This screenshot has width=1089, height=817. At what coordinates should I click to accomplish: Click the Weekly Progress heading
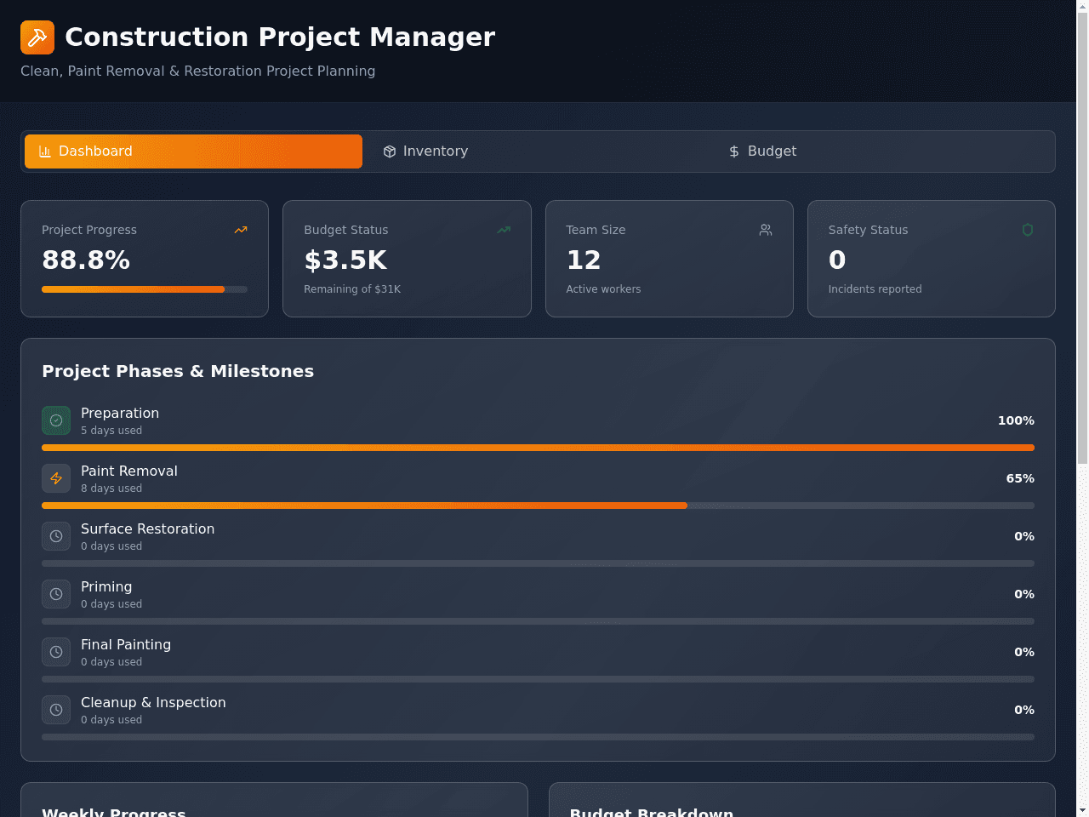[113, 813]
